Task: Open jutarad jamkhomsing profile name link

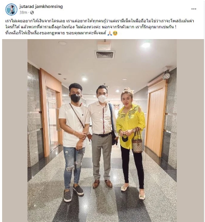Action: click(41, 6)
